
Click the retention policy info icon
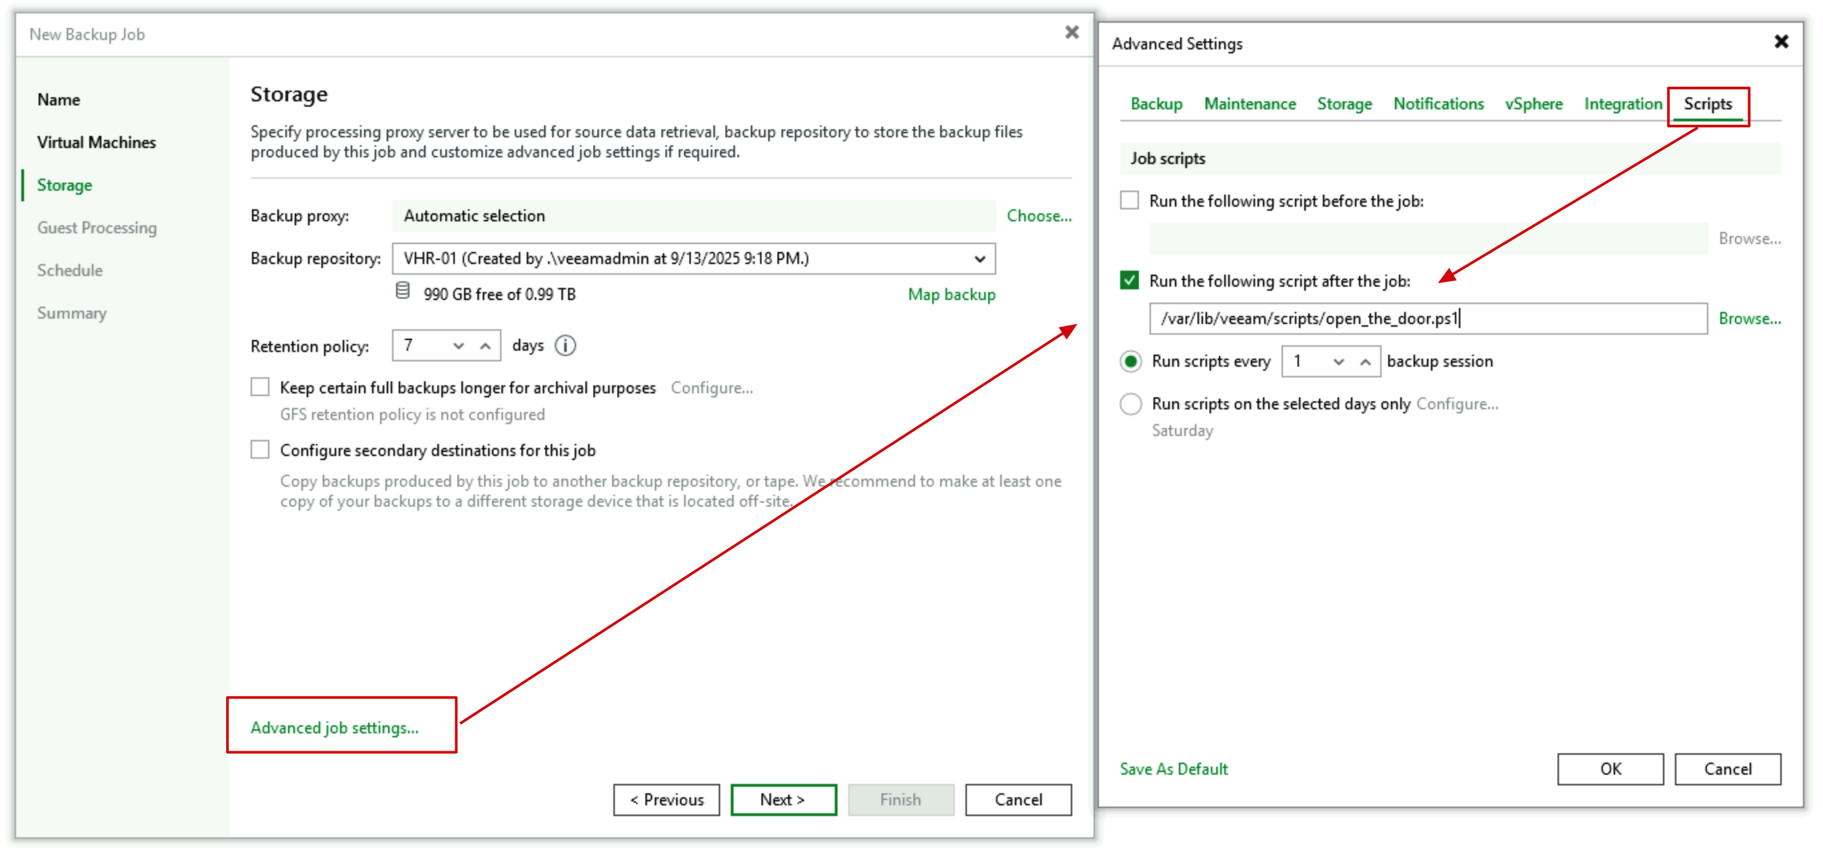(565, 345)
